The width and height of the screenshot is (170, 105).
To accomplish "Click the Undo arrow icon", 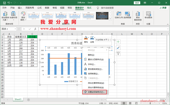I will 9,3.
